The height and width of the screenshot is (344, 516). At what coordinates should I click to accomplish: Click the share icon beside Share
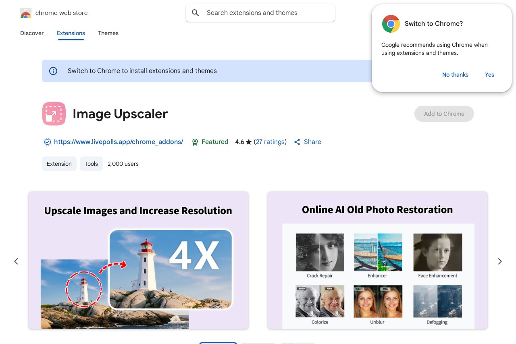(297, 142)
